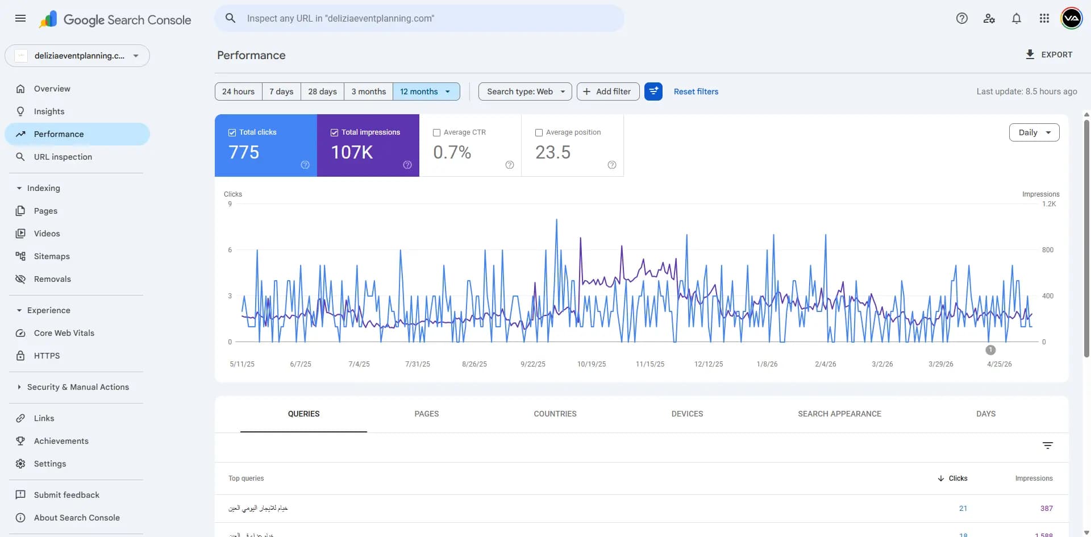This screenshot has height=537, width=1091.
Task: Switch to the Pages tab
Action: 427,414
